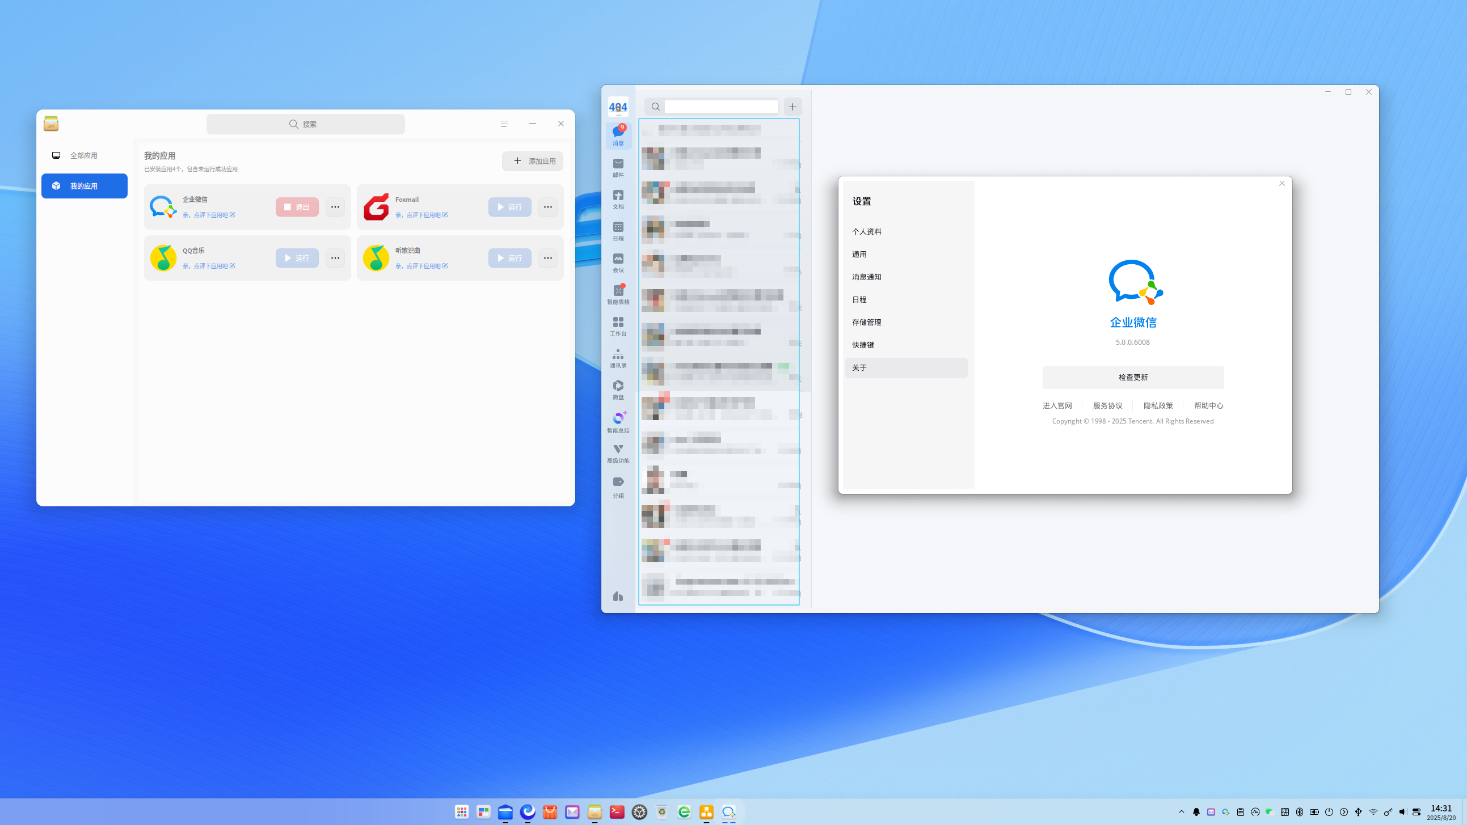Click the 搜索 search field in app manager
The image size is (1467, 825).
coord(305,124)
